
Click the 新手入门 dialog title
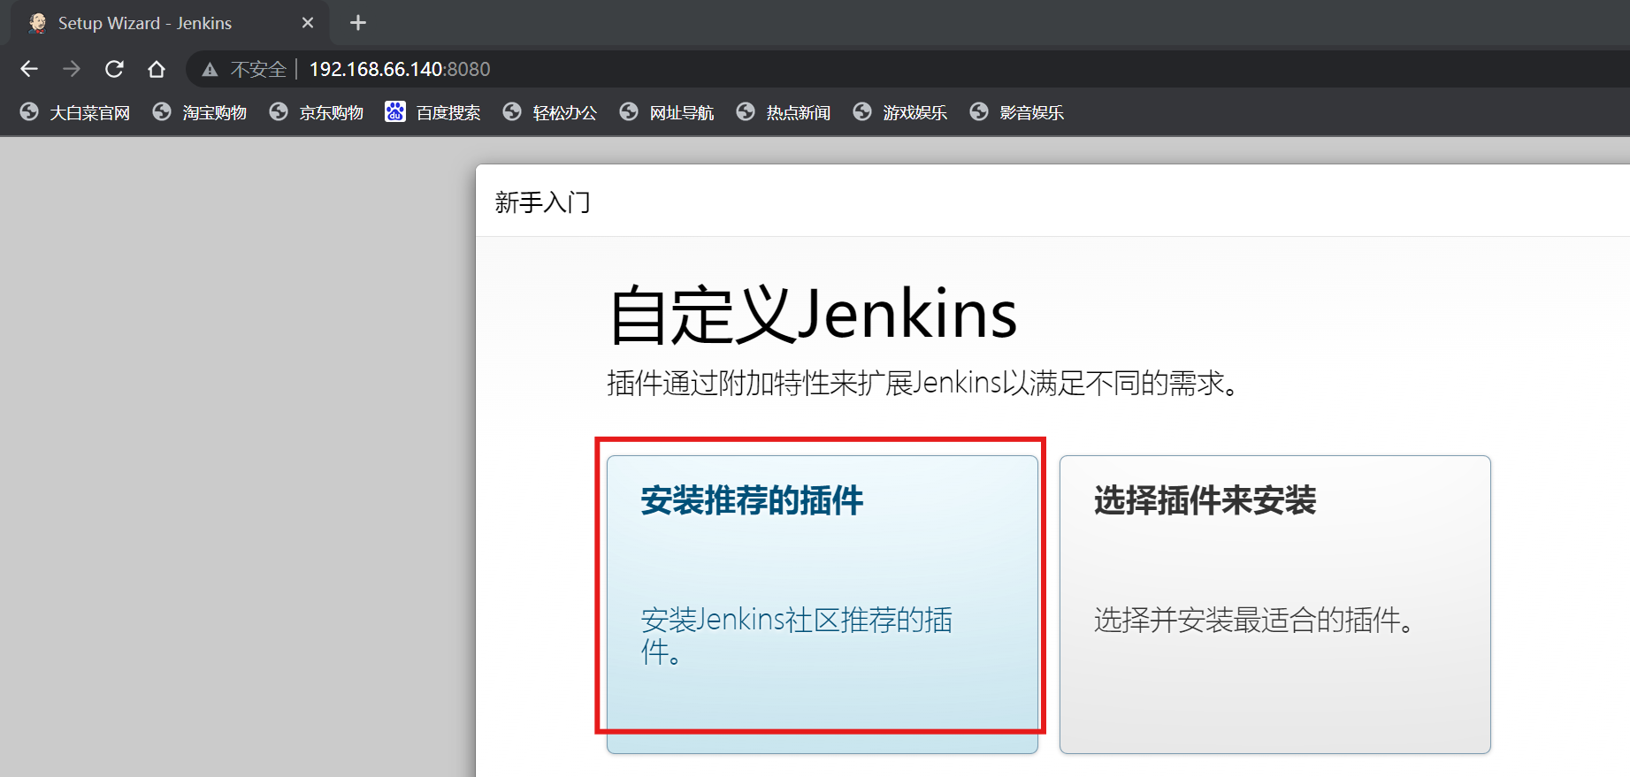(x=542, y=202)
